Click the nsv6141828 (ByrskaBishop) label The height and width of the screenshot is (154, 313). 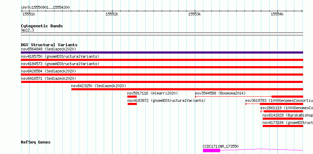(288, 115)
